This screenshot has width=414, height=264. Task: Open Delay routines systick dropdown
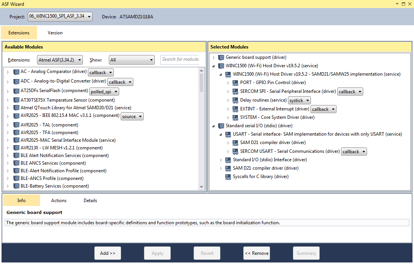click(x=299, y=100)
